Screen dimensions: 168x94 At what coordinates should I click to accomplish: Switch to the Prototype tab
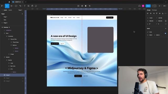[154, 10]
